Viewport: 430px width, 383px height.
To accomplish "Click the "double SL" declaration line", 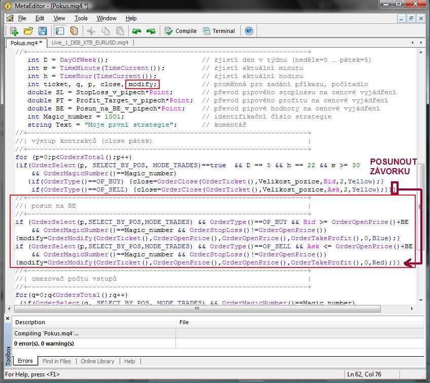I will 100,92.
